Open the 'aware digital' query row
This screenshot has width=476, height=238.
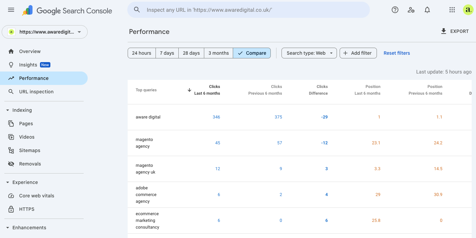[300, 117]
